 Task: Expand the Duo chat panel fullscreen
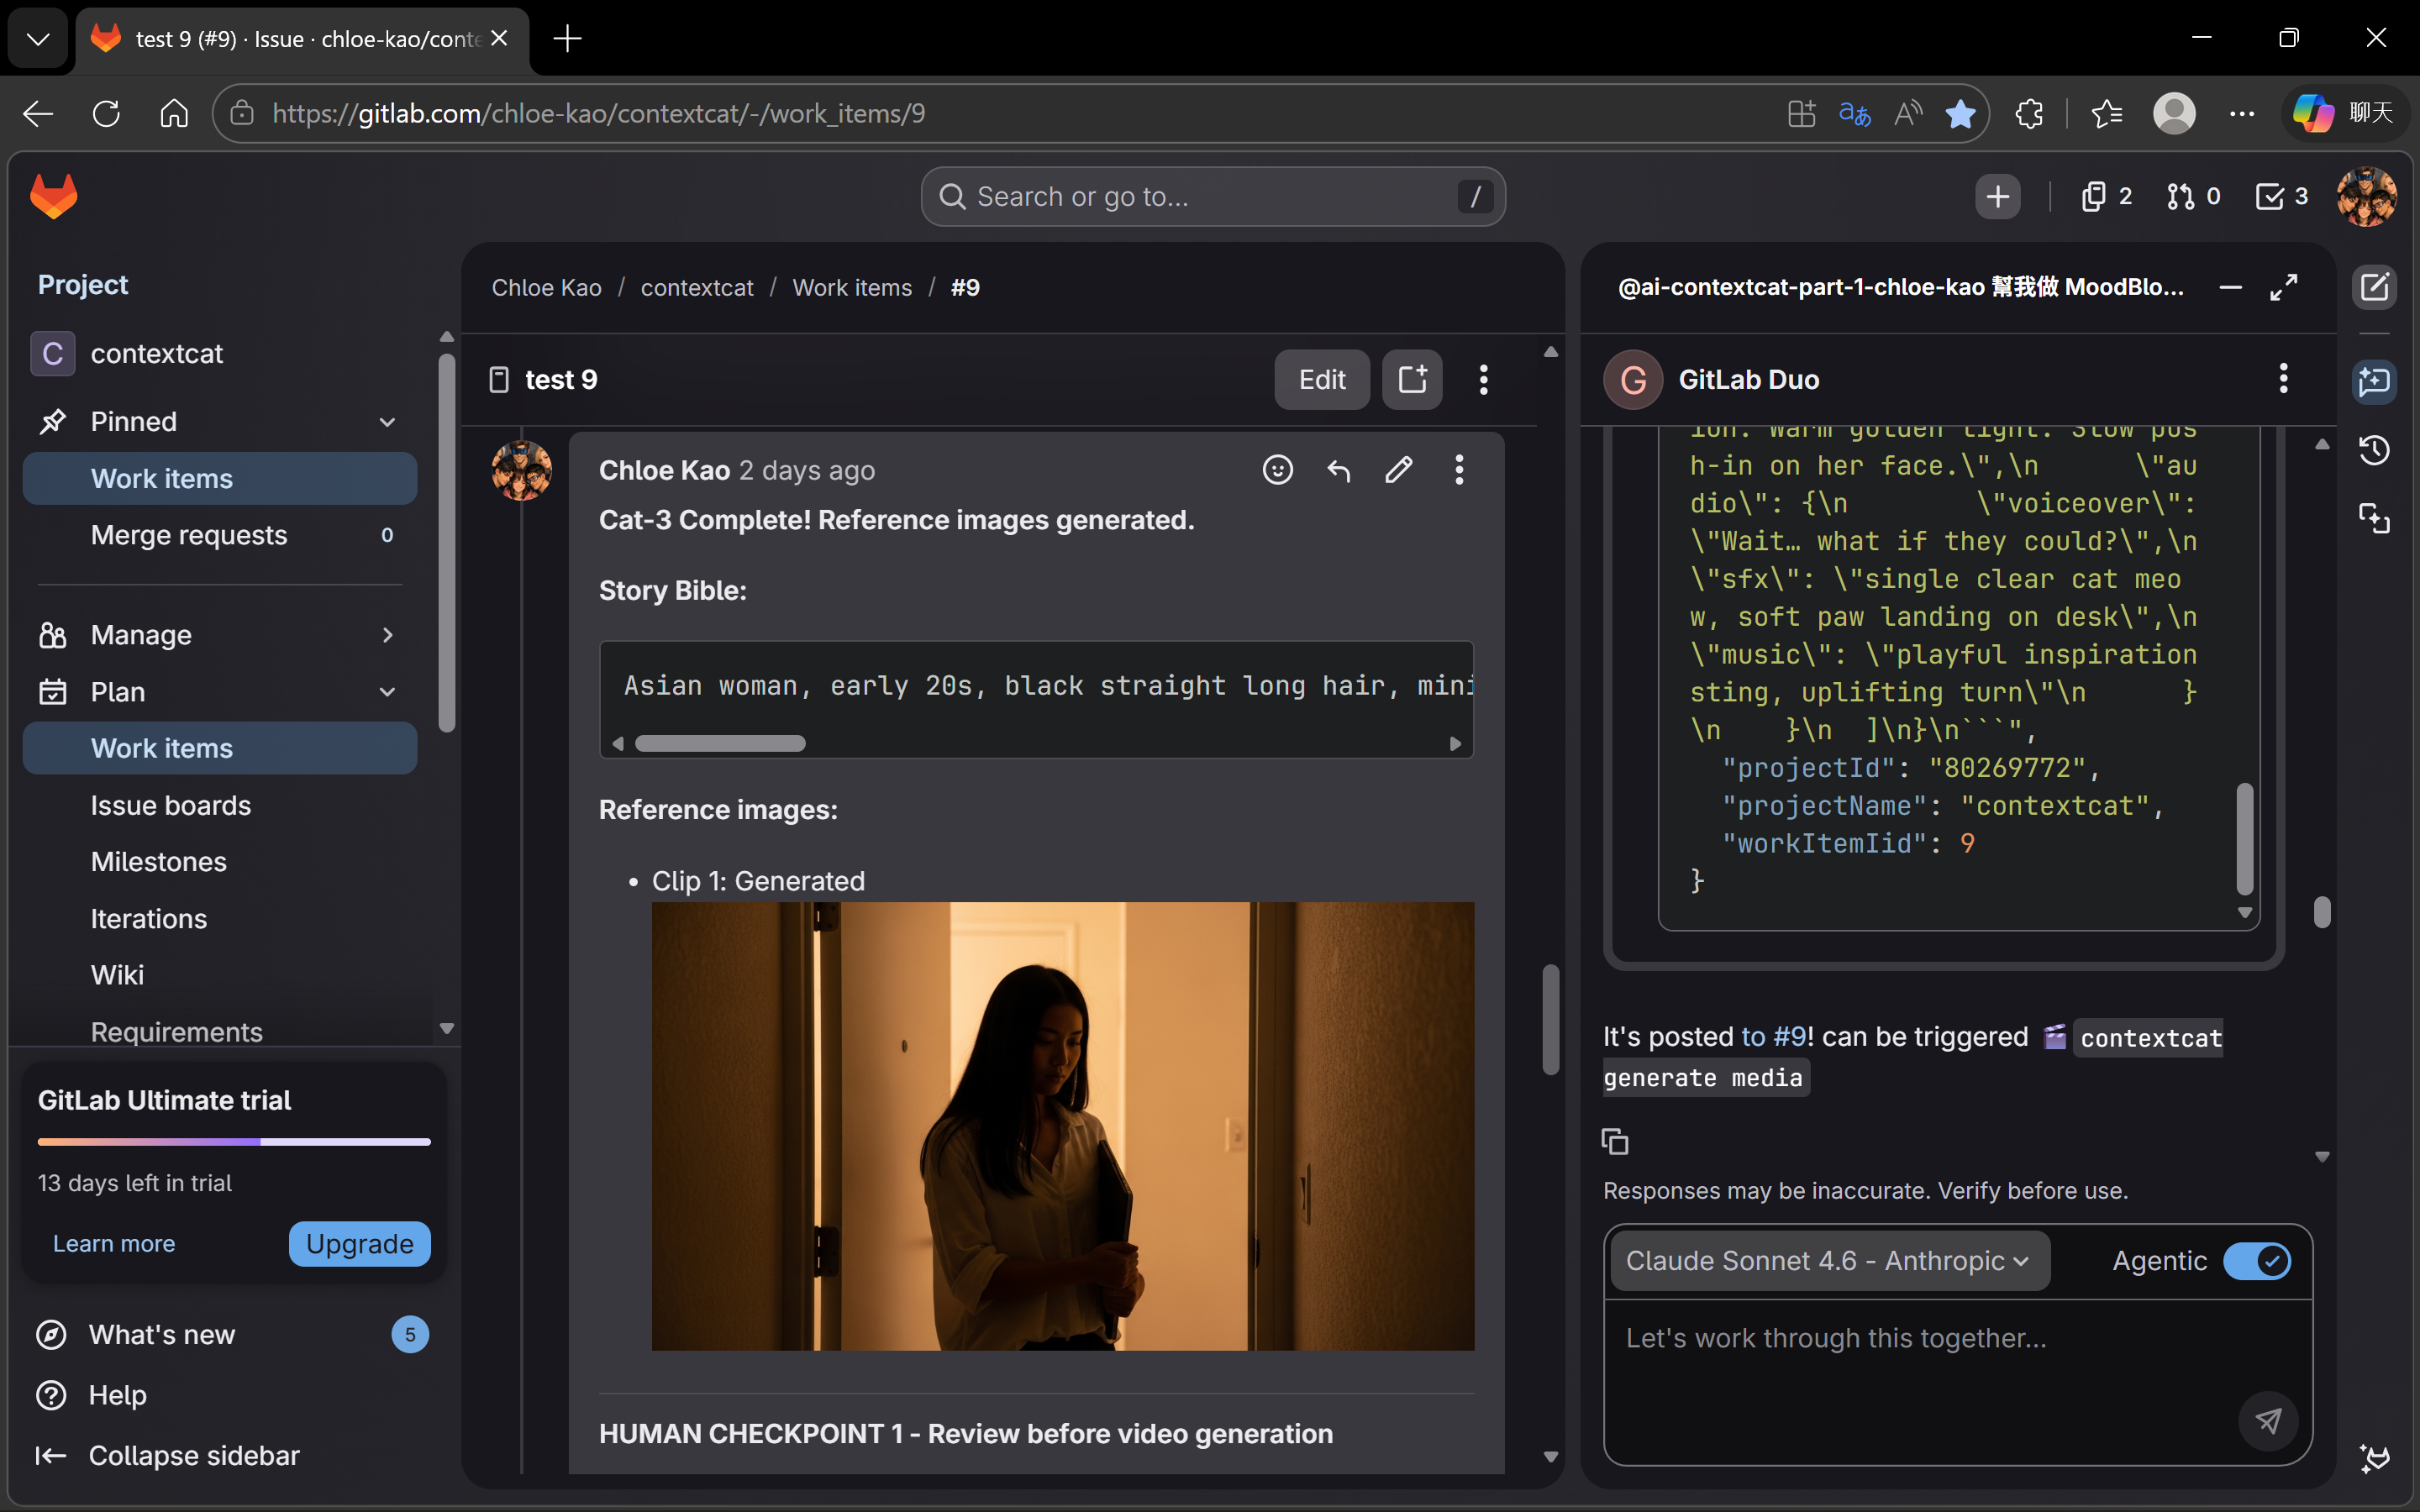2284,288
